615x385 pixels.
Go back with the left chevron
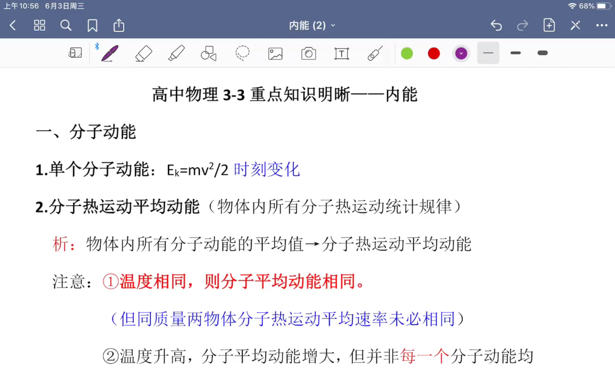point(13,26)
